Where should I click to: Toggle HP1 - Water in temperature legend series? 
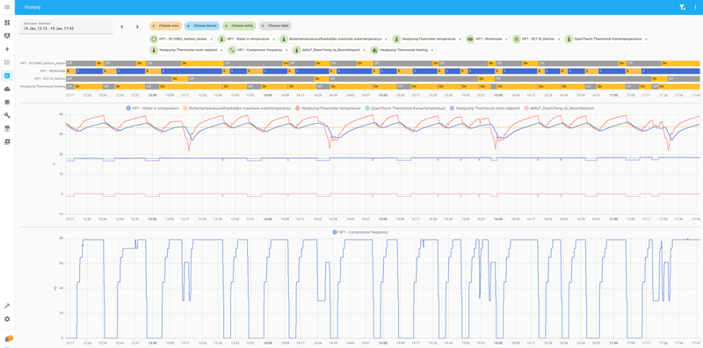tap(151, 108)
